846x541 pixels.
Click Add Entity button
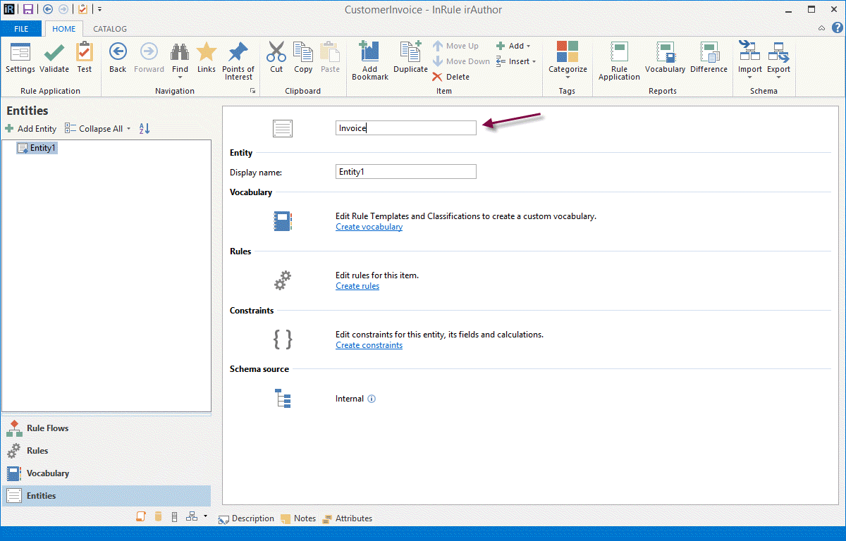point(31,129)
